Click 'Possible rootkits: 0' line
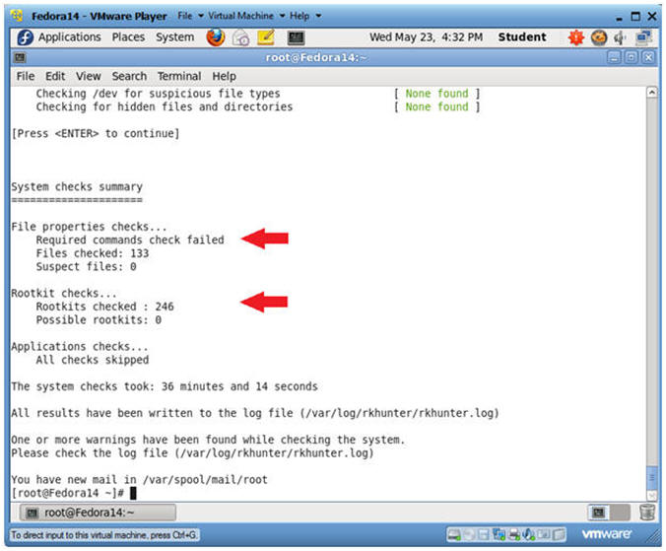Viewport: 666px width, 551px height. click(99, 320)
